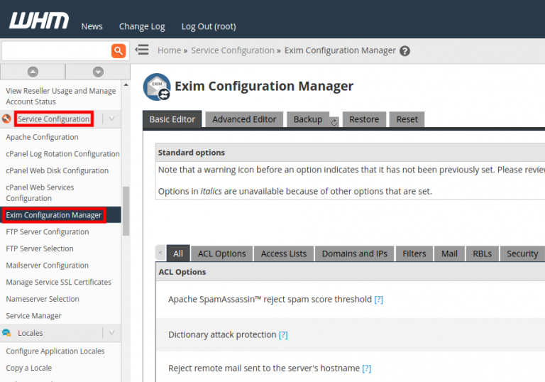This screenshot has height=382, width=545.
Task: Open help for SpamAssassin reject score threshold
Action: (378, 299)
